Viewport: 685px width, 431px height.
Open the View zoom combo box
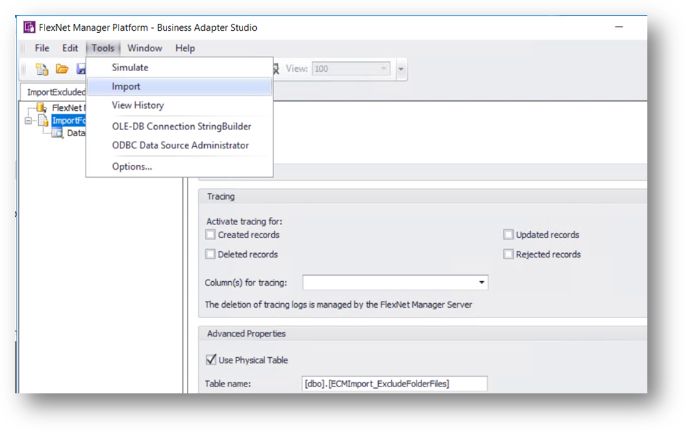click(351, 69)
